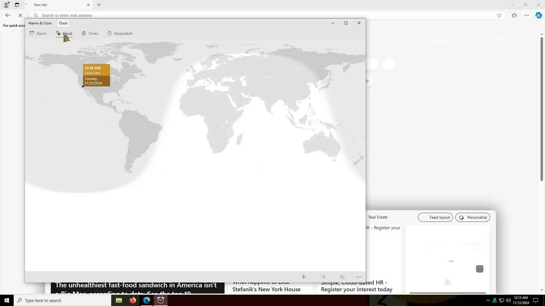
Task: Open the more options ellipsis menu
Action: [x=359, y=277]
